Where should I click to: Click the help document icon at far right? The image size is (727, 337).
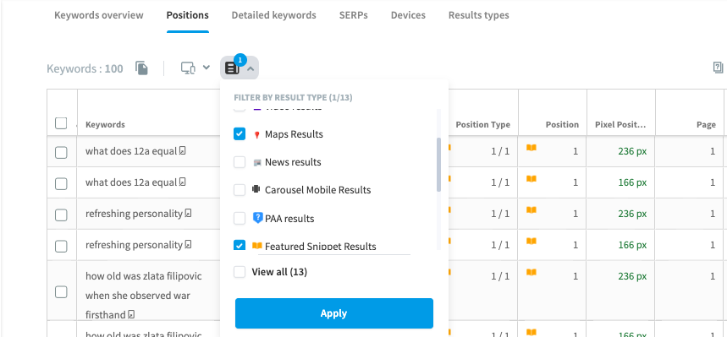pos(718,68)
